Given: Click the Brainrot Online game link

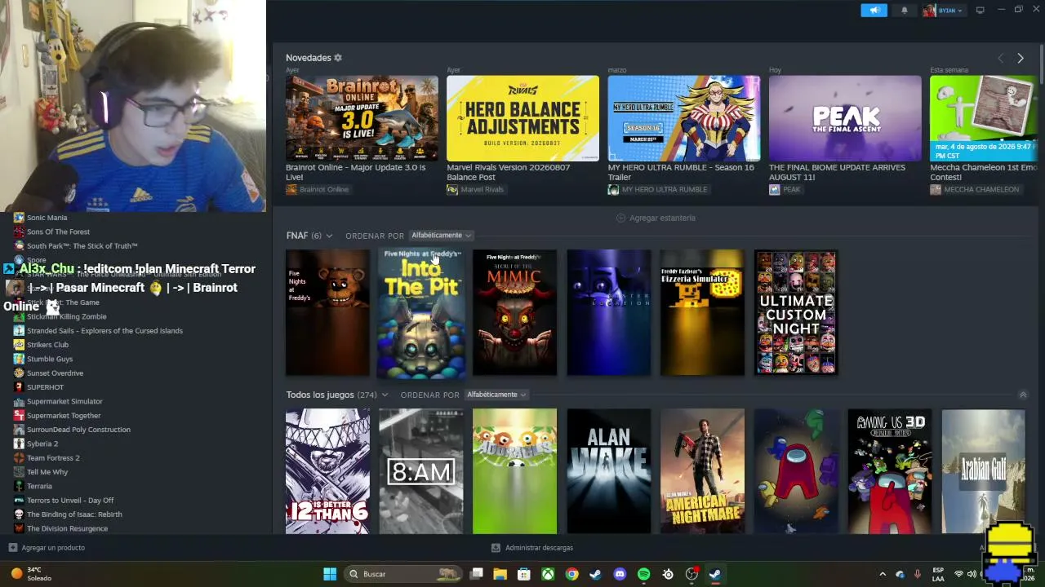Looking at the screenshot, I should click(318, 189).
